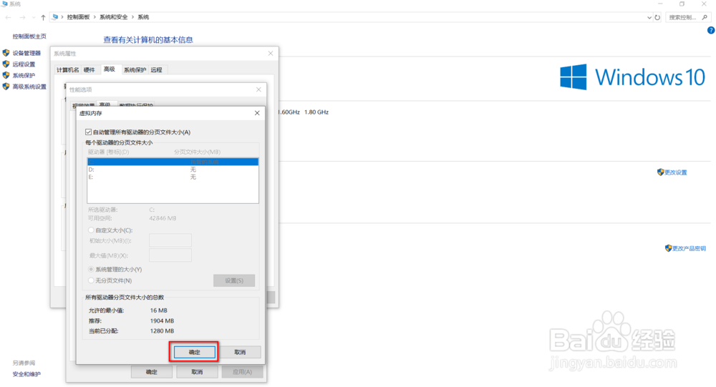Select drive E: row in list
Screen dimensions: 716x387
pos(173,177)
